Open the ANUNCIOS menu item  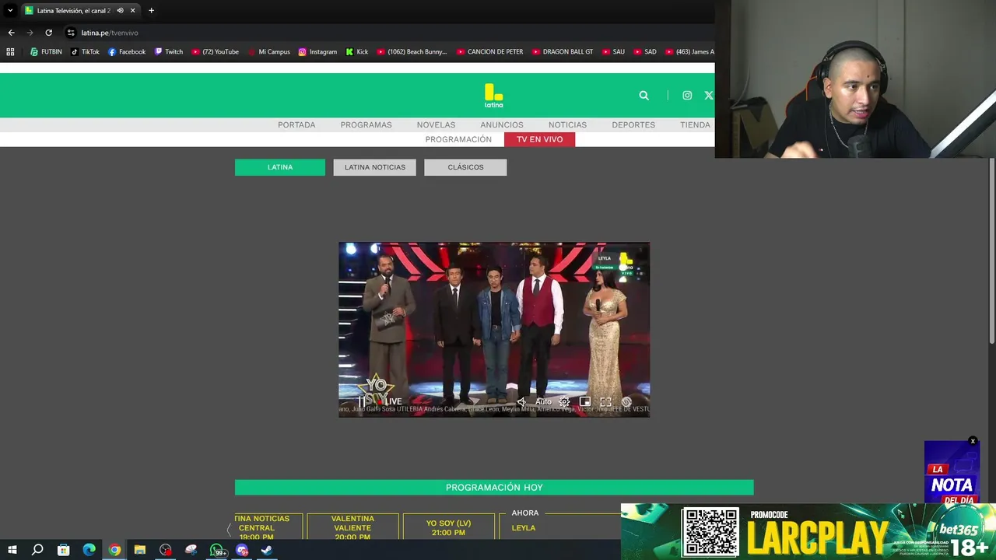click(502, 124)
